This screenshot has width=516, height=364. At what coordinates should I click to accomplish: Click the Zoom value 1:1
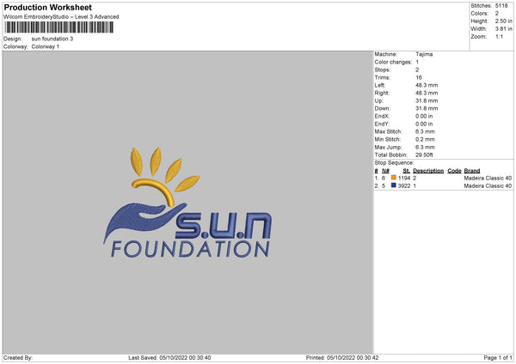tap(499, 37)
